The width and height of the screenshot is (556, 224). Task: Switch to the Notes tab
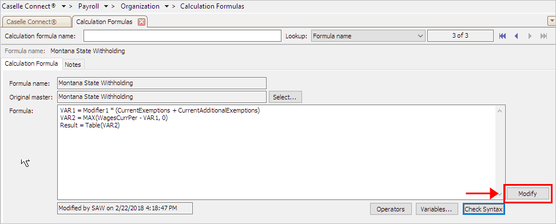[x=73, y=65]
